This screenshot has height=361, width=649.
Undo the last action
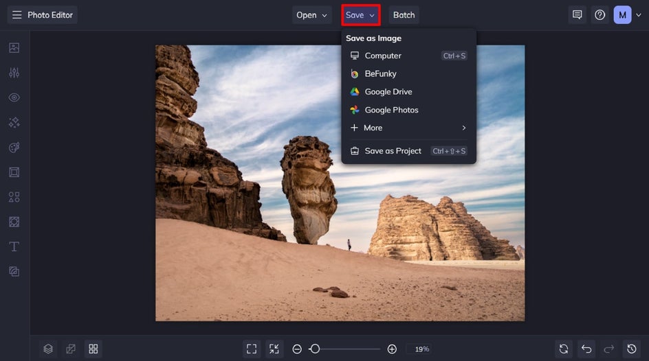point(586,349)
